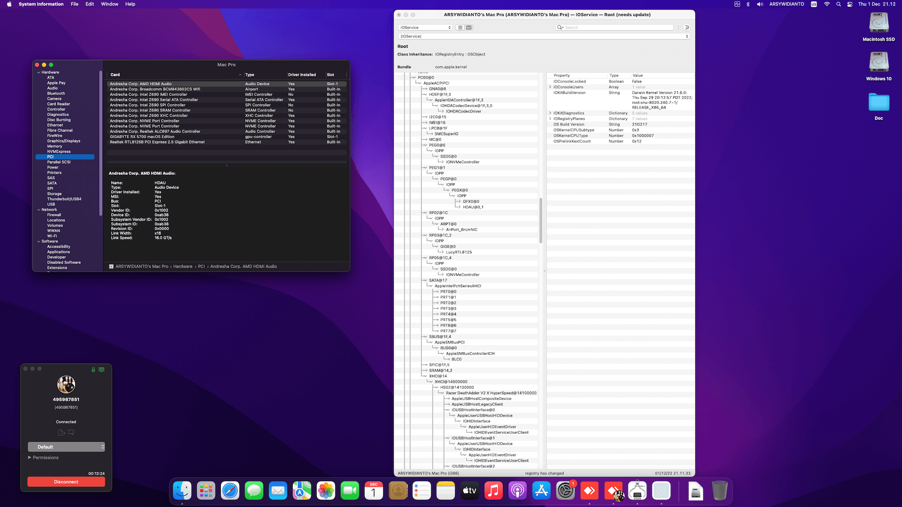Click the registry tree vertical scrollbar
The height and width of the screenshot is (507, 902).
tap(541, 221)
